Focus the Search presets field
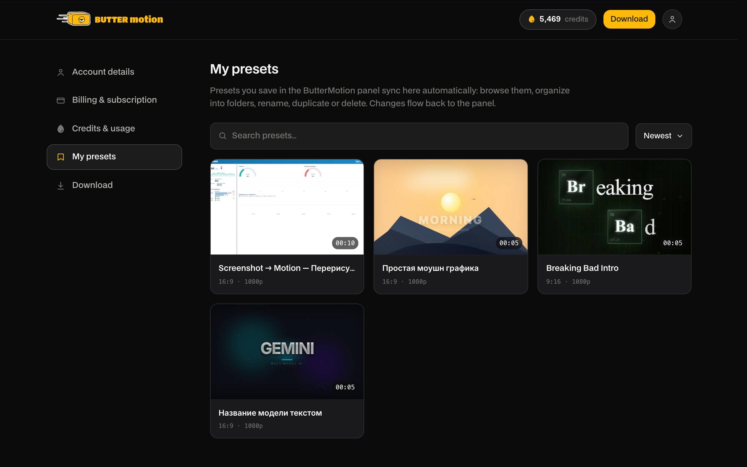 419,136
